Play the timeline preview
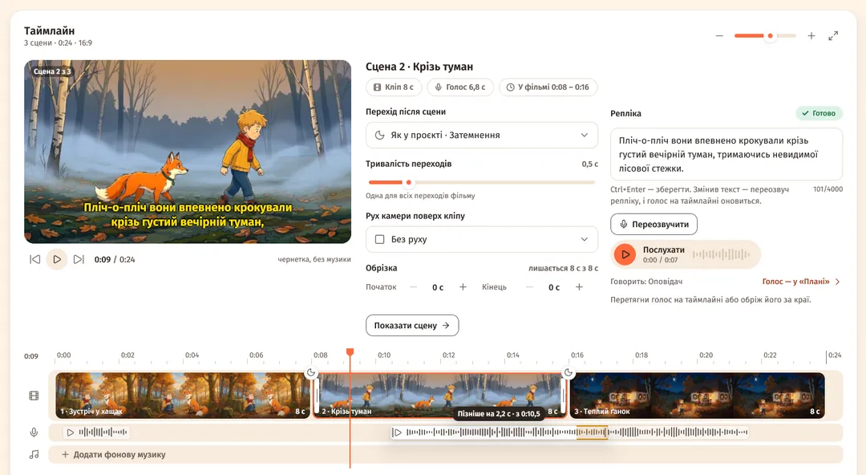This screenshot has width=866, height=475. pos(57,259)
